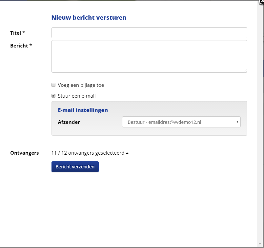Enable the 'Voeg een bijlage toe' checkbox
Image resolution: width=264 pixels, height=248 pixels.
[x=53, y=85]
